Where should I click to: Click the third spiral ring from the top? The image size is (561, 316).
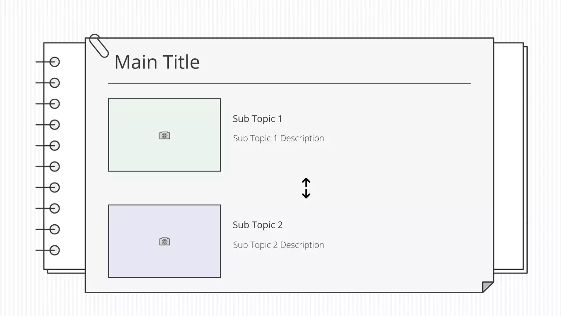[54, 104]
